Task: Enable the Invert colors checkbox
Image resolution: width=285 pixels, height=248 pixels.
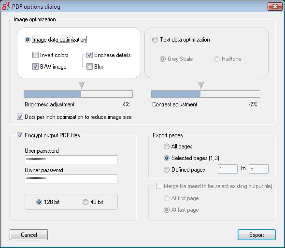Action: coord(35,55)
